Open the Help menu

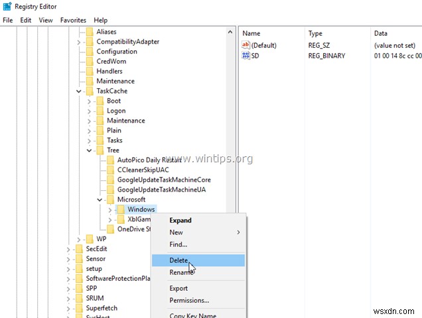pos(101,20)
